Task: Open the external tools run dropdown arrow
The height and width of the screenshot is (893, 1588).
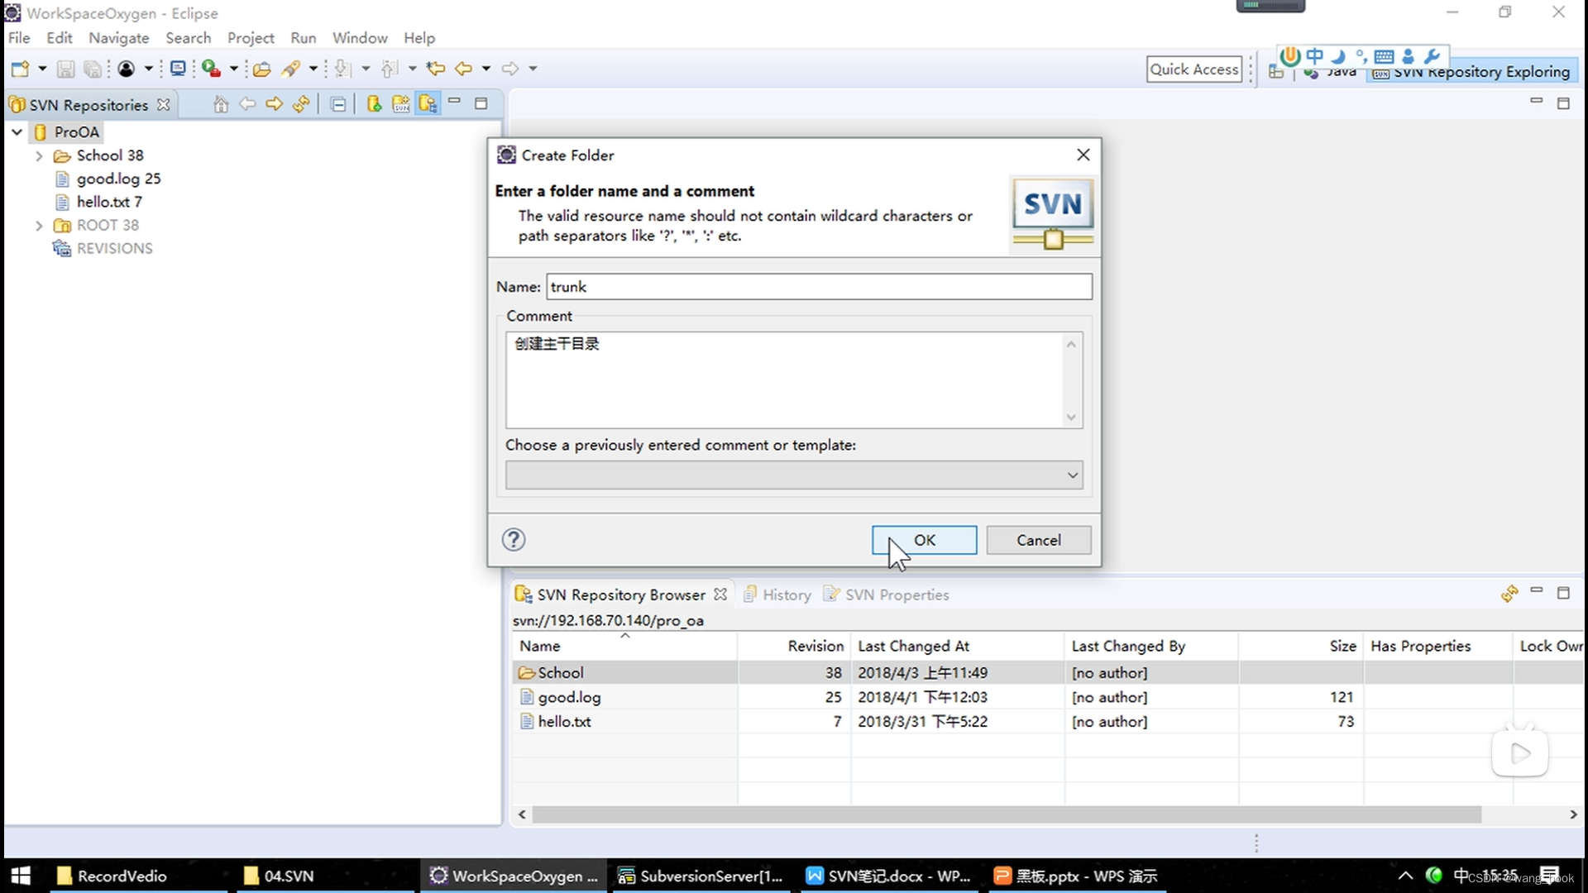Action: point(234,69)
